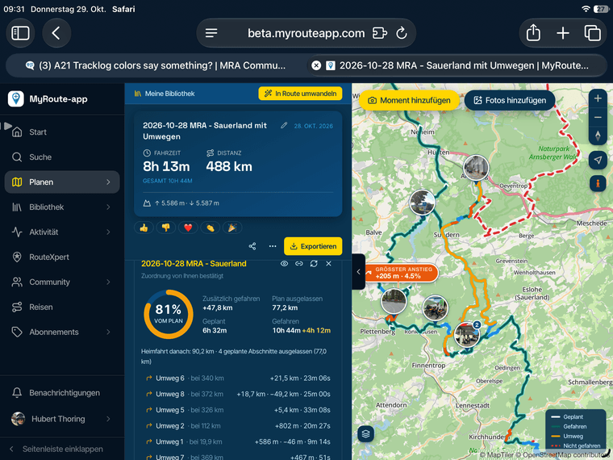Expand Hubert Thoring account chevron

pos(108,420)
